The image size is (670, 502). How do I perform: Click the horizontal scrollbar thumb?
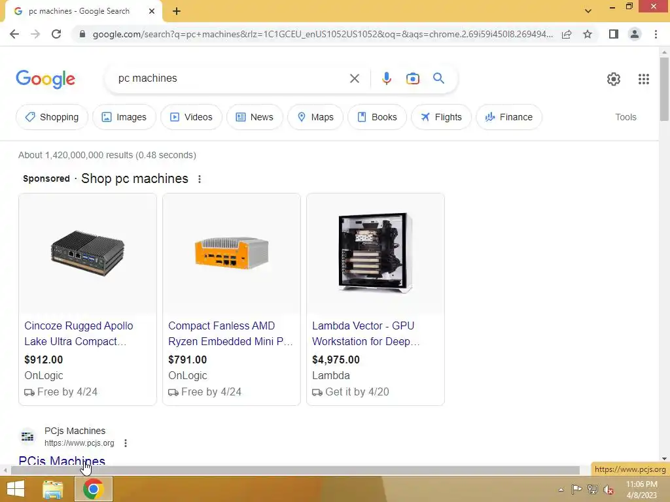point(295,471)
